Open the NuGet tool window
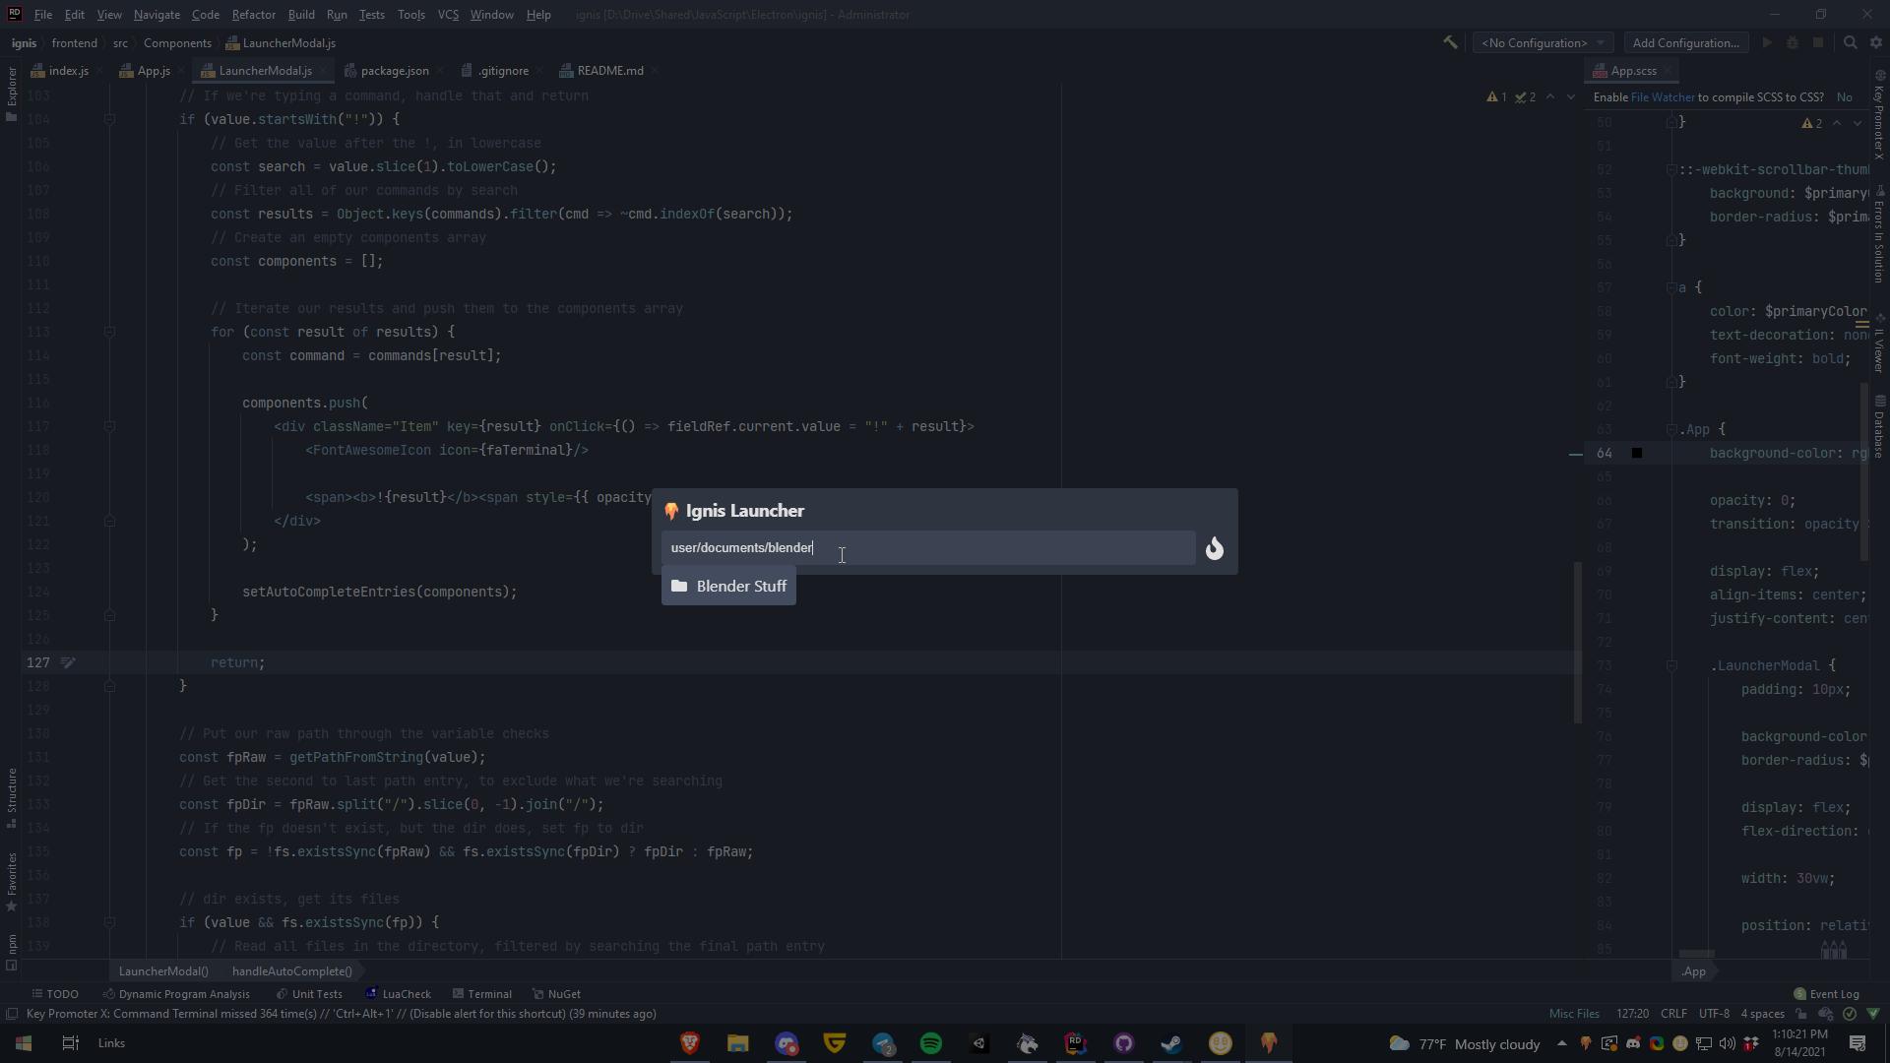The image size is (1890, 1063). click(x=556, y=994)
